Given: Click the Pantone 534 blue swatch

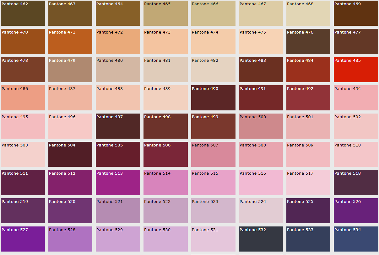Looking at the screenshot, I should (356, 239).
